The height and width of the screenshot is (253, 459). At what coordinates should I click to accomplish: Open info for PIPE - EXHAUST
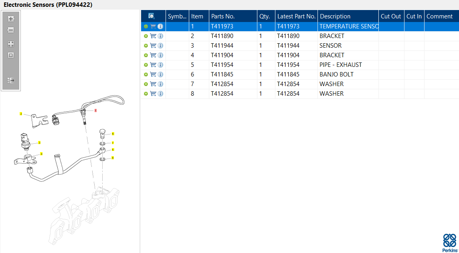[x=160, y=65]
